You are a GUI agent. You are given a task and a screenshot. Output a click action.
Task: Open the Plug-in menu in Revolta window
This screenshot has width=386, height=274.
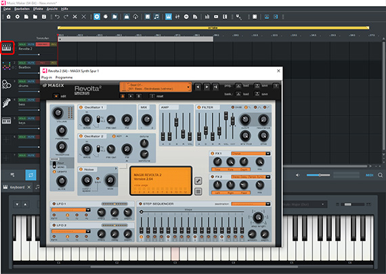coord(47,78)
